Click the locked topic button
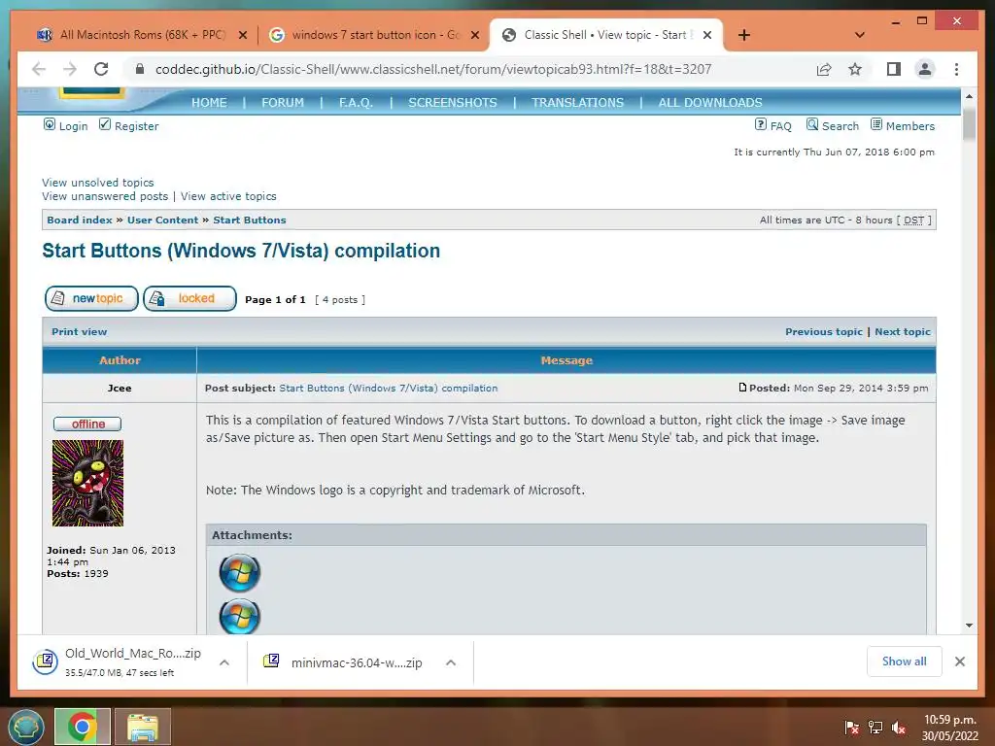Viewport: 995px width, 746px height. [189, 299]
